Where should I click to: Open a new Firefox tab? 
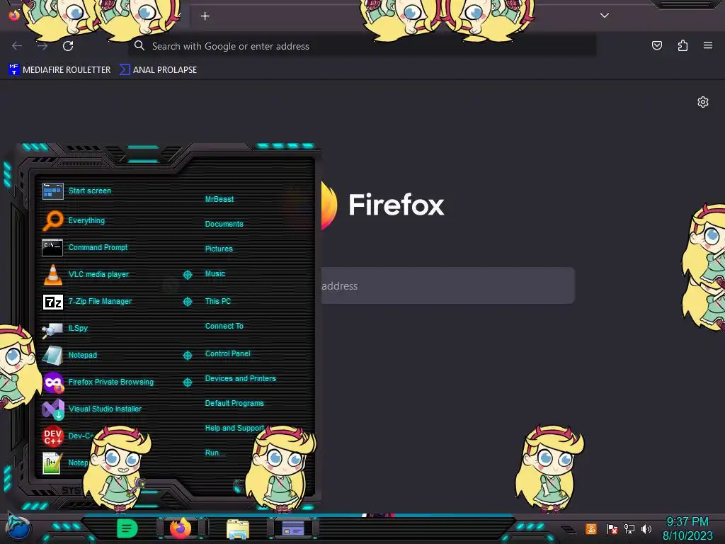click(x=205, y=16)
